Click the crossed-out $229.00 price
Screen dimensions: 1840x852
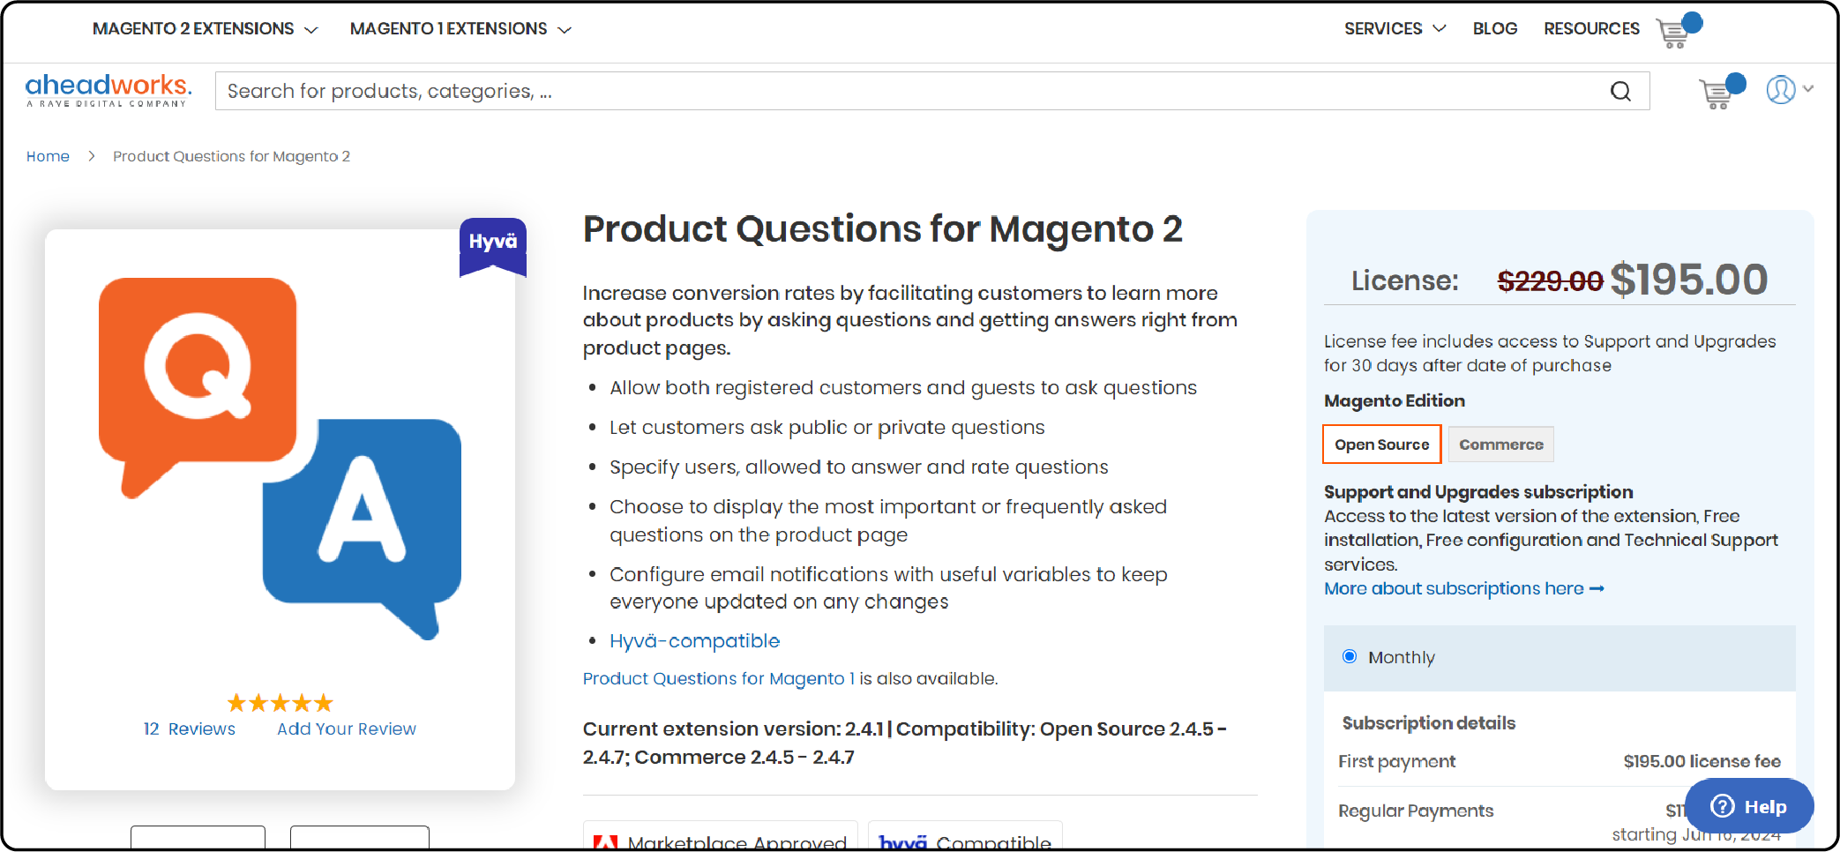(1550, 281)
